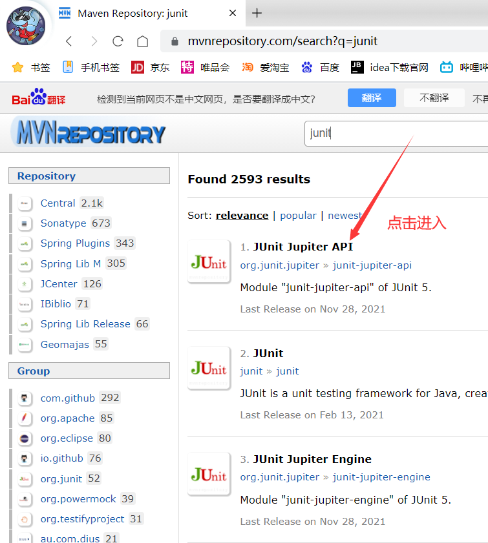The width and height of the screenshot is (488, 543).
Task: Click the user avatar profile picture
Action: pyautogui.click(x=26, y=26)
